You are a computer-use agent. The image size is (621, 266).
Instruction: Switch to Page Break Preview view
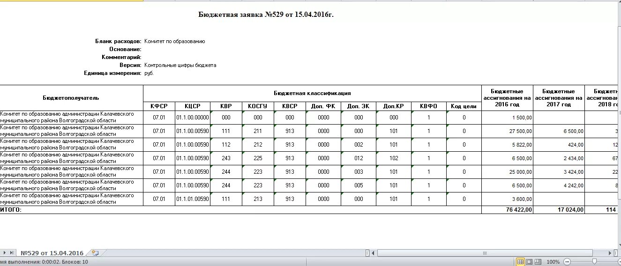coord(538,262)
